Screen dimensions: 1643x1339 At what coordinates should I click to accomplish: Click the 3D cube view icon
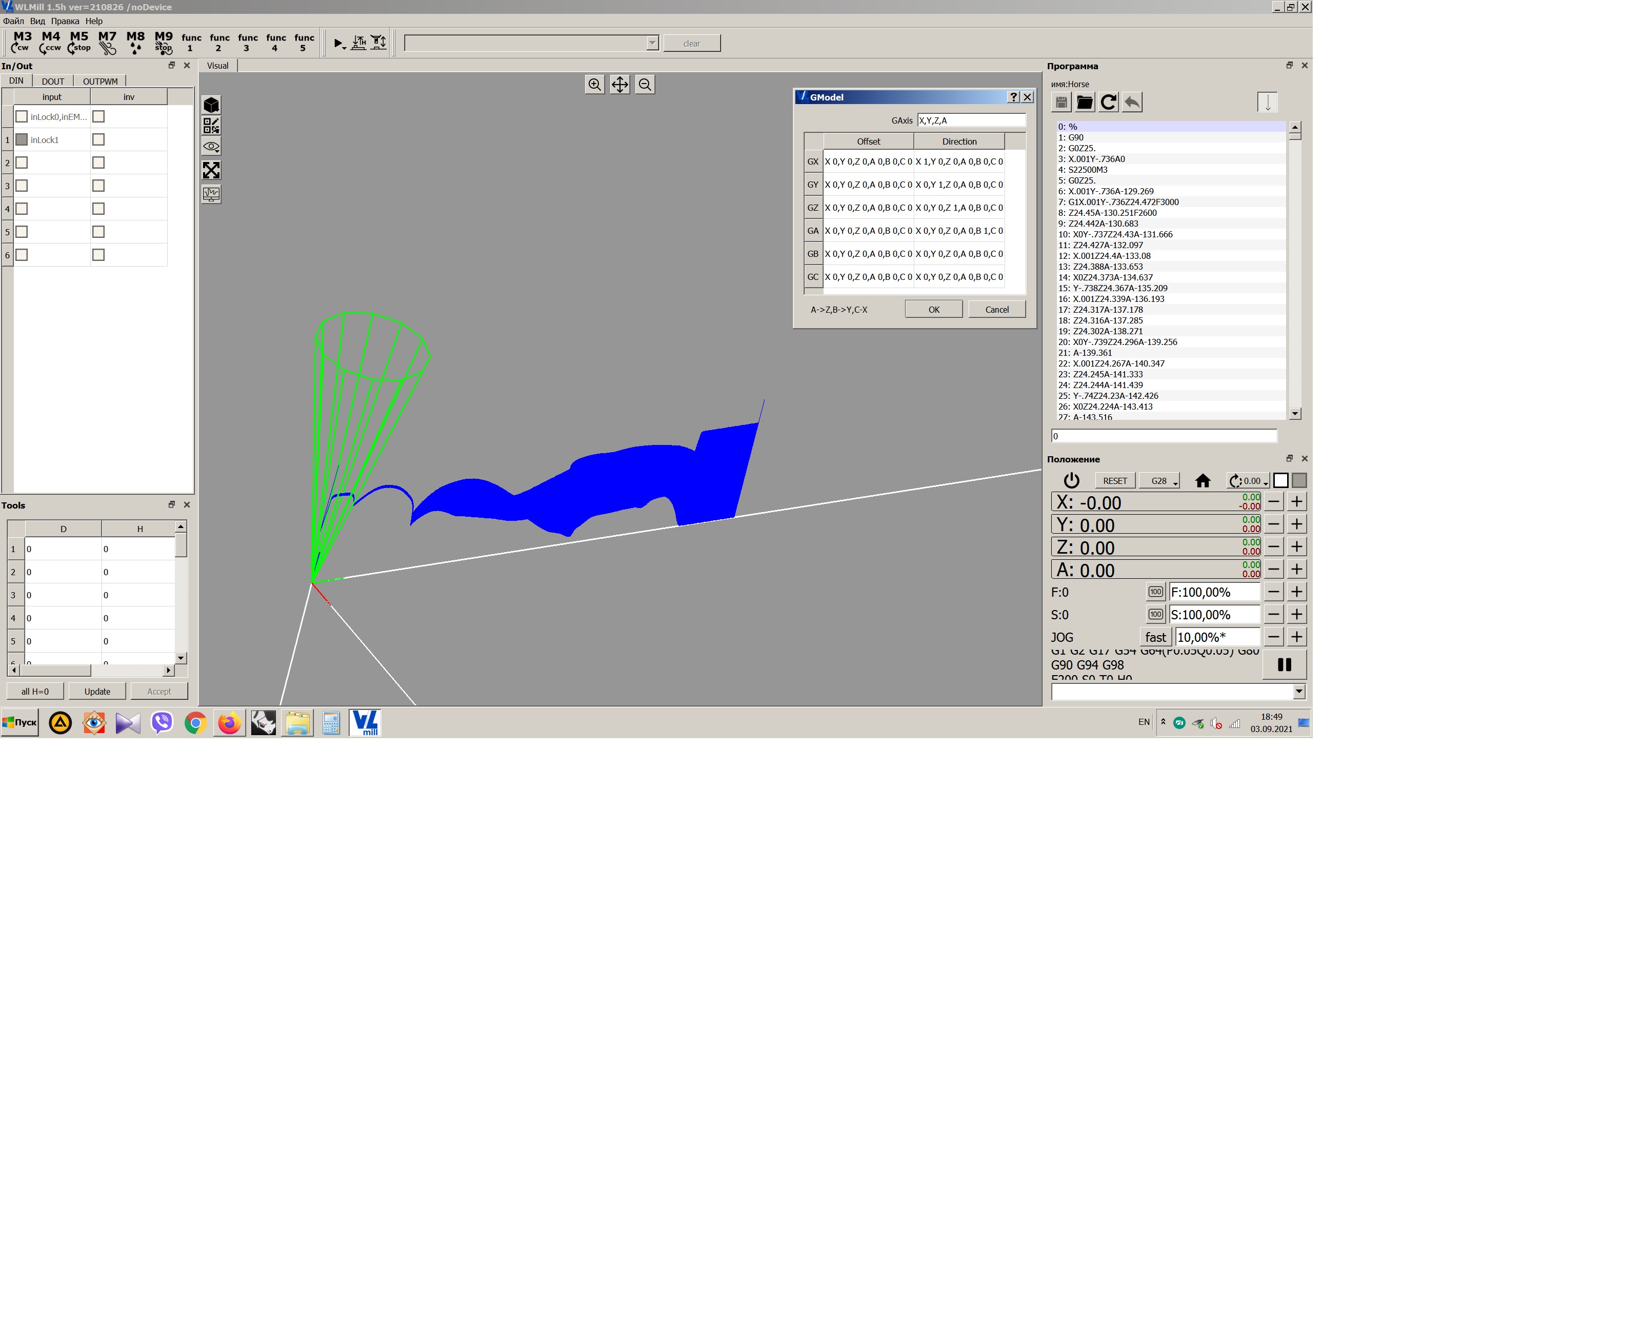click(x=211, y=105)
